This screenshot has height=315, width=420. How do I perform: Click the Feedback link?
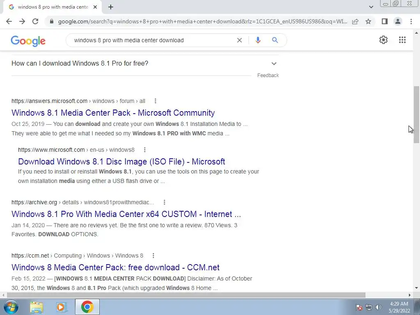coord(268,75)
